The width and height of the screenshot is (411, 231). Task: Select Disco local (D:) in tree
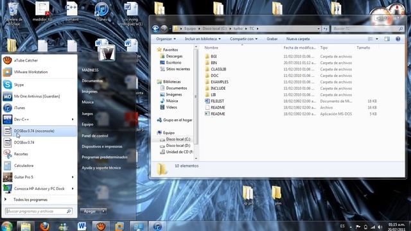click(x=178, y=146)
